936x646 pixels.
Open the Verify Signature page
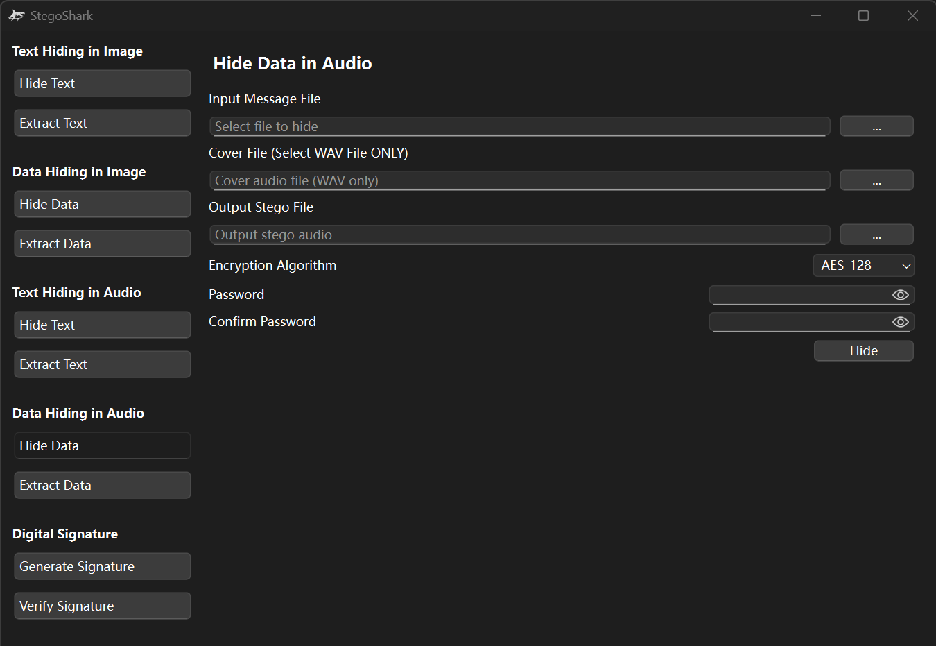click(103, 606)
